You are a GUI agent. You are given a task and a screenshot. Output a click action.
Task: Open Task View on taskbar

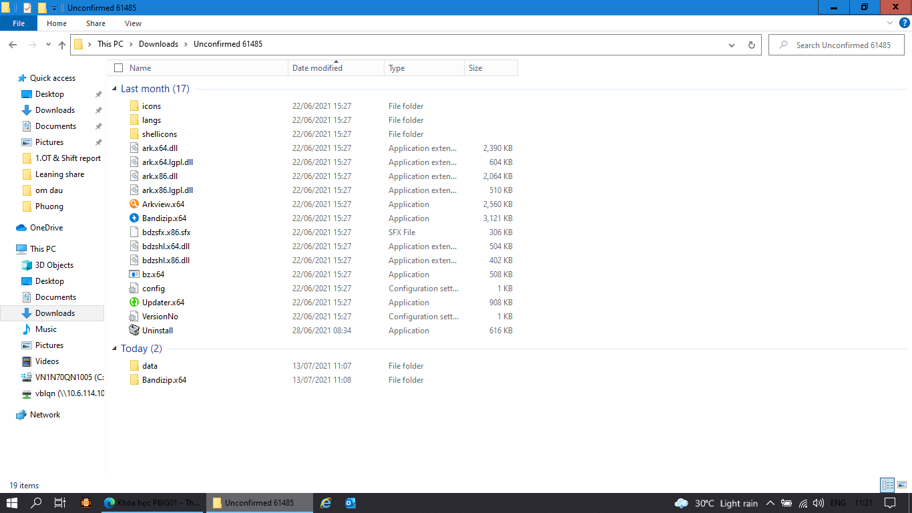click(59, 503)
